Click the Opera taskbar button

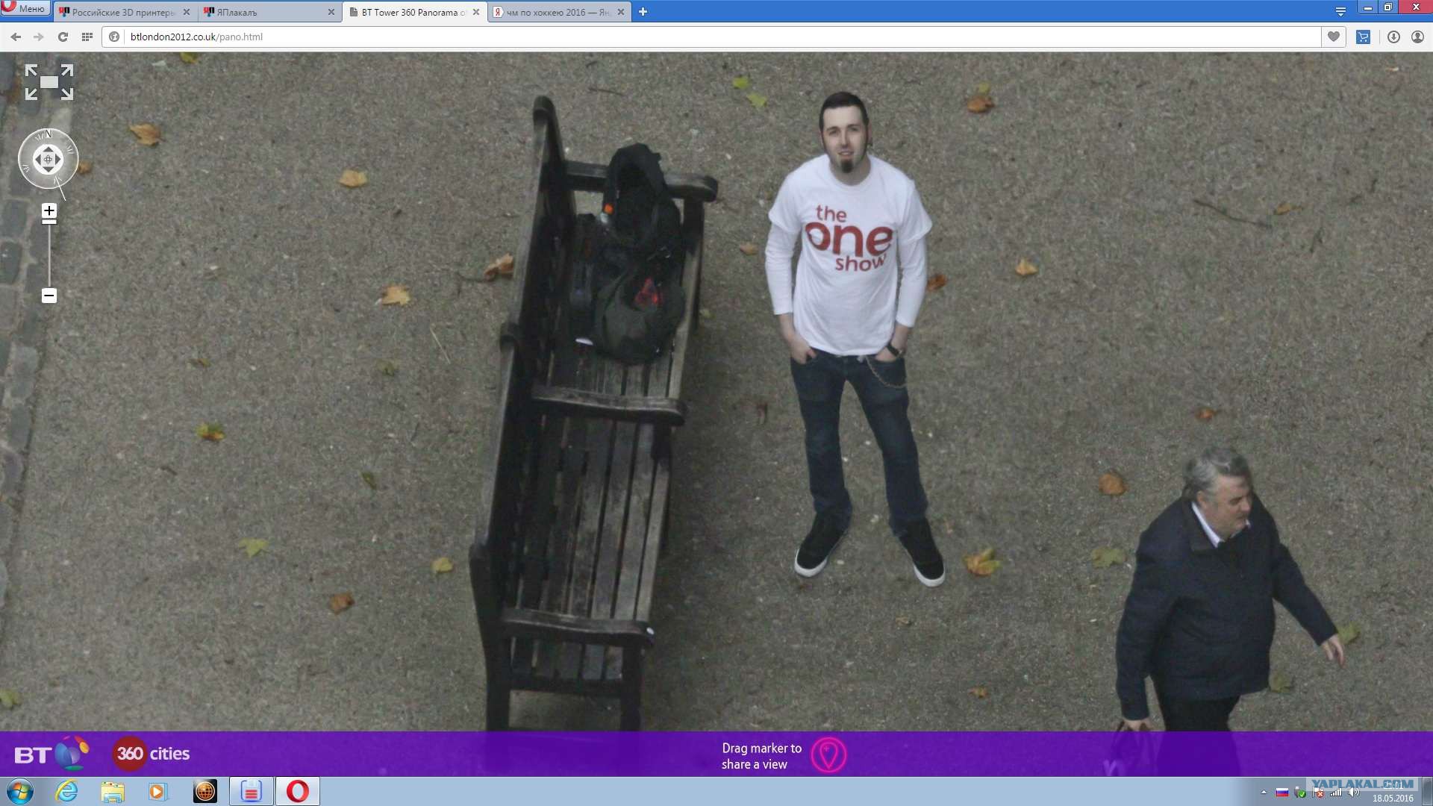[297, 791]
